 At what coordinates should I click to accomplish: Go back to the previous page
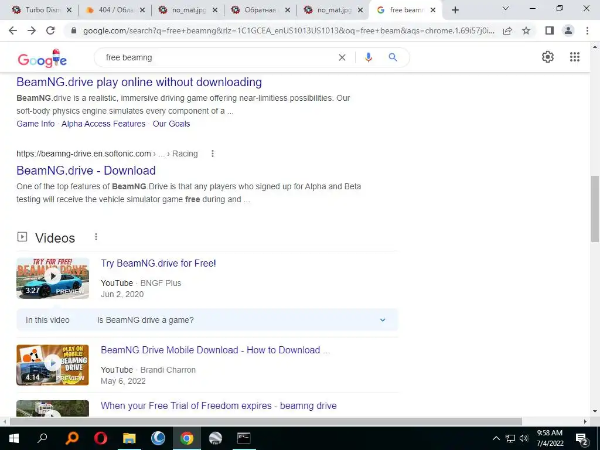coord(13,30)
